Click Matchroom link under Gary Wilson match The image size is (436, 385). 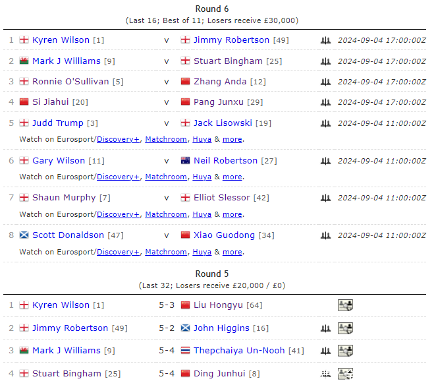(165, 177)
